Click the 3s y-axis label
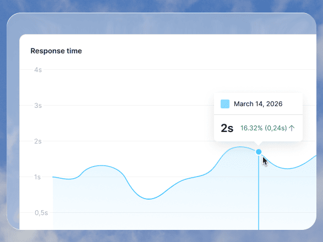 tap(38, 106)
